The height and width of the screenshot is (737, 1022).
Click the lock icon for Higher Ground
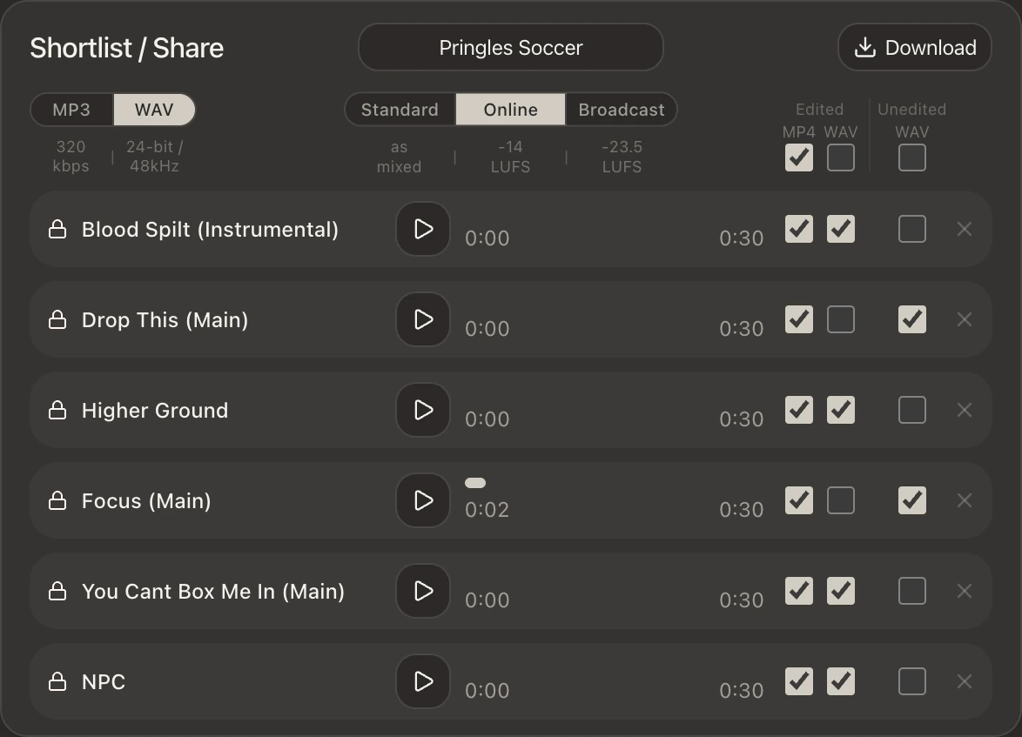(57, 410)
